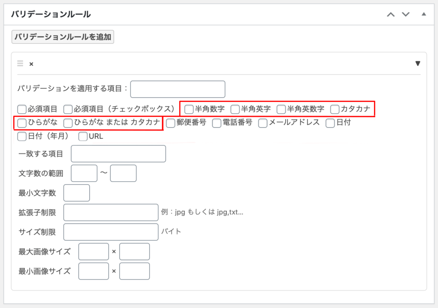Viewport: 438px width, 308px height.
Task: Click the 一致する項目 label
Action: pos(41,154)
